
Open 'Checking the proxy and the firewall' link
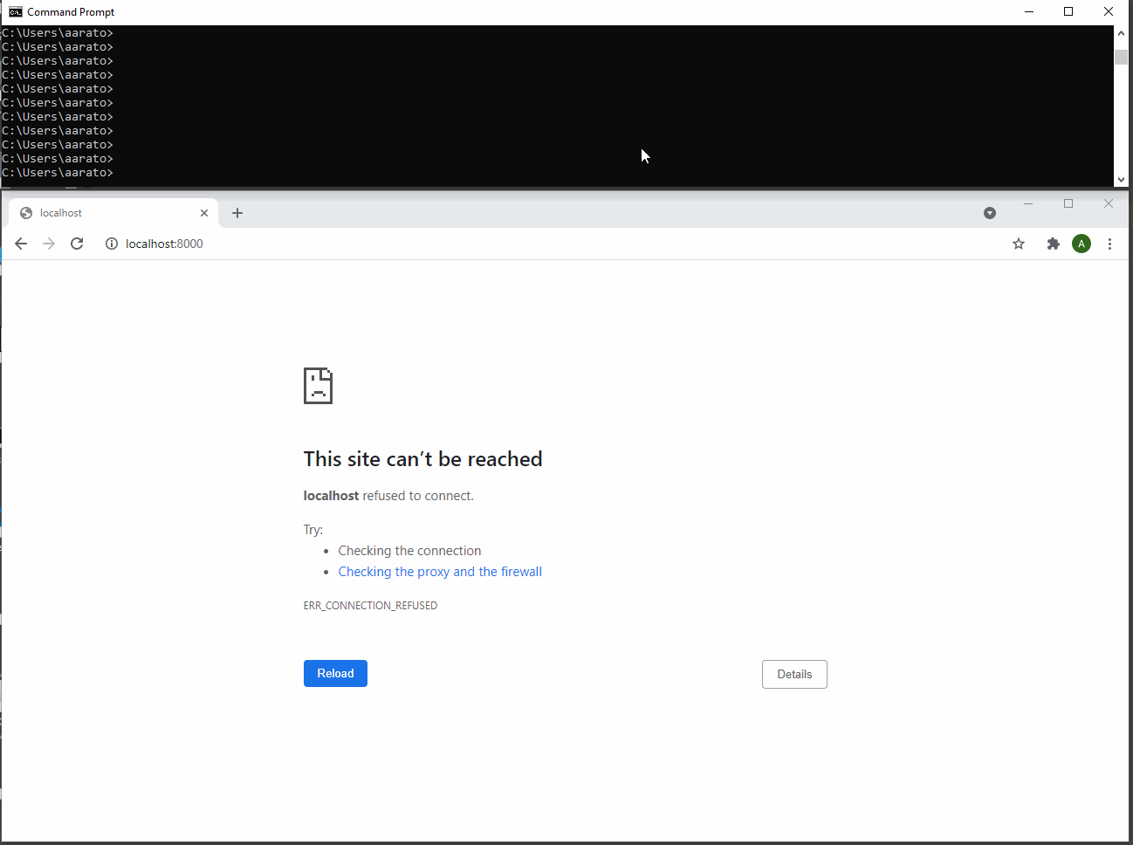(440, 572)
